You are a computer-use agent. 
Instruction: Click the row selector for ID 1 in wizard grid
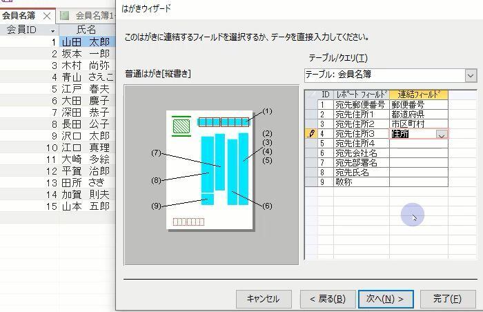311,104
